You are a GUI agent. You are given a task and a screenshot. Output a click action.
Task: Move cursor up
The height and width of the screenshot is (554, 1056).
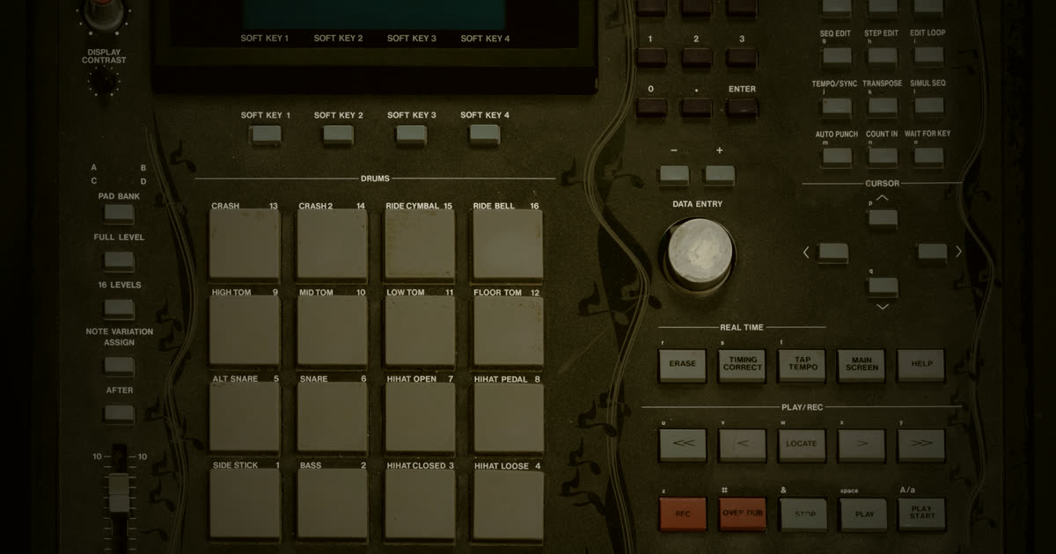point(883,218)
